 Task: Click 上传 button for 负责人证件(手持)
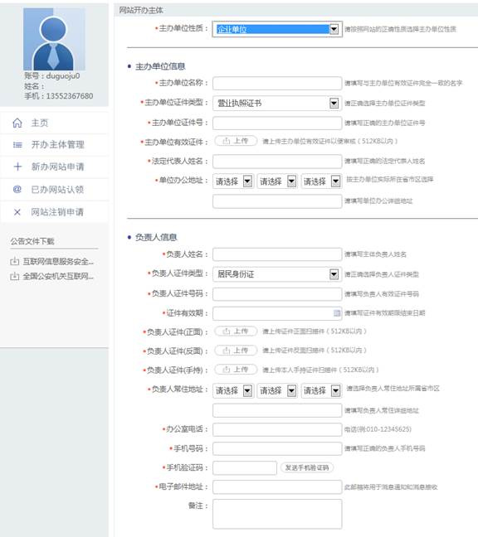pyautogui.click(x=236, y=370)
